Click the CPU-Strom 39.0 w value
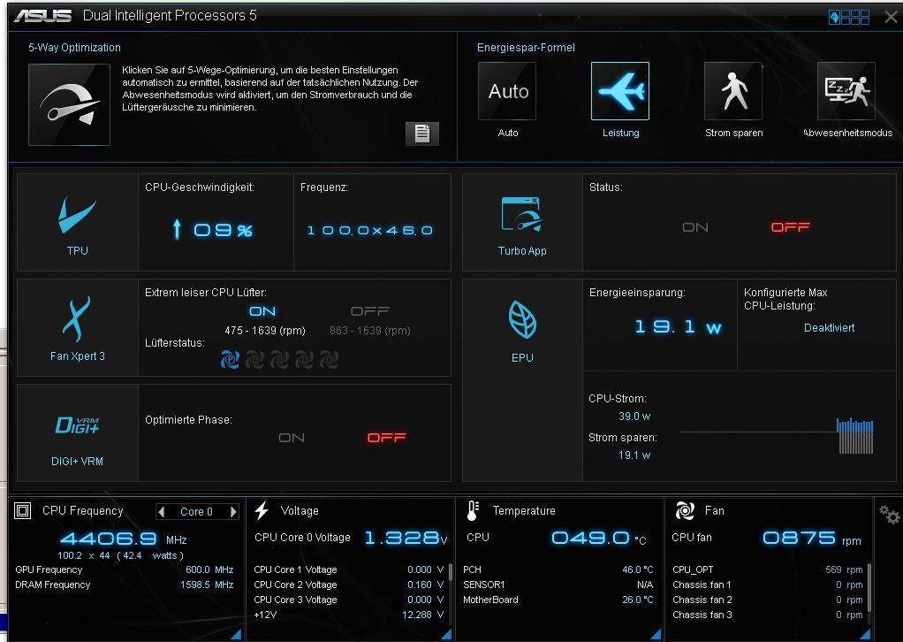Screen dimensions: 903x642 coord(634,417)
